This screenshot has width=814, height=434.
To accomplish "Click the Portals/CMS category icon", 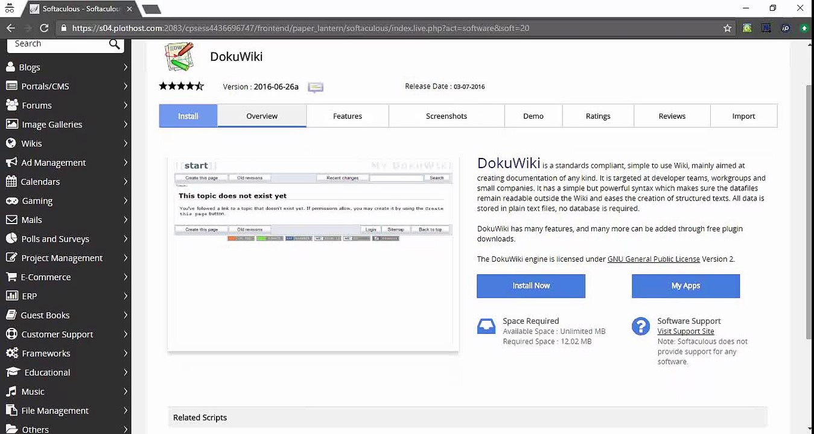I will [11, 86].
